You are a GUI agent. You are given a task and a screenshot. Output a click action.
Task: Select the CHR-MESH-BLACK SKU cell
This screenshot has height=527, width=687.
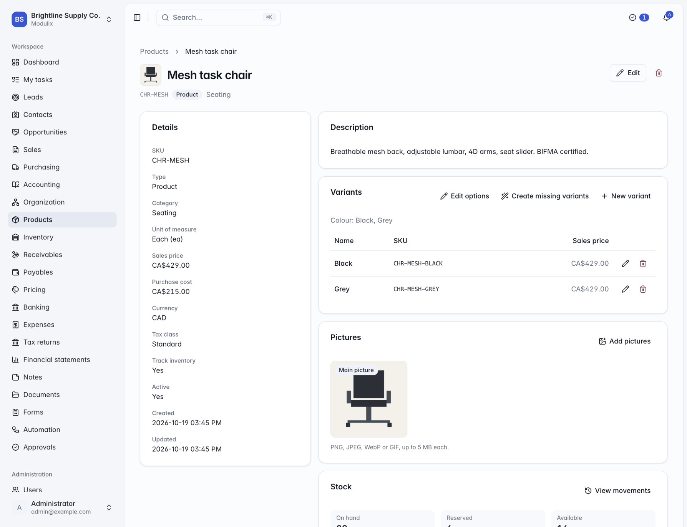(418, 263)
